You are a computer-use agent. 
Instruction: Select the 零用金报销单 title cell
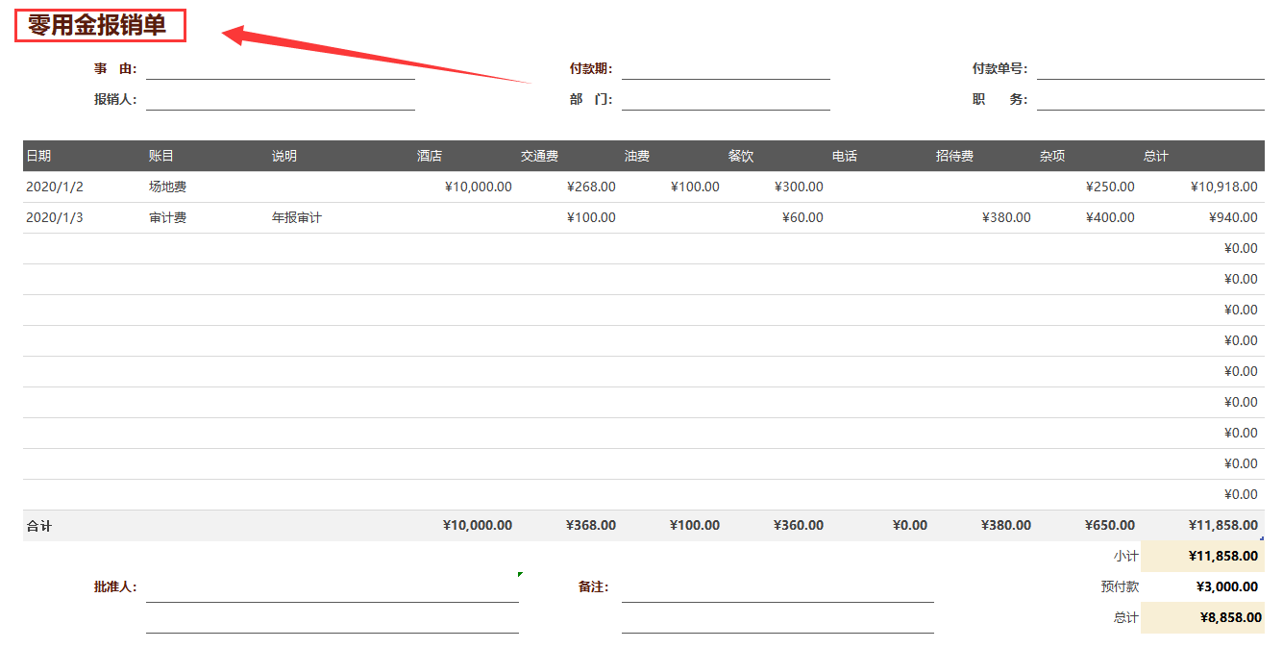[100, 26]
